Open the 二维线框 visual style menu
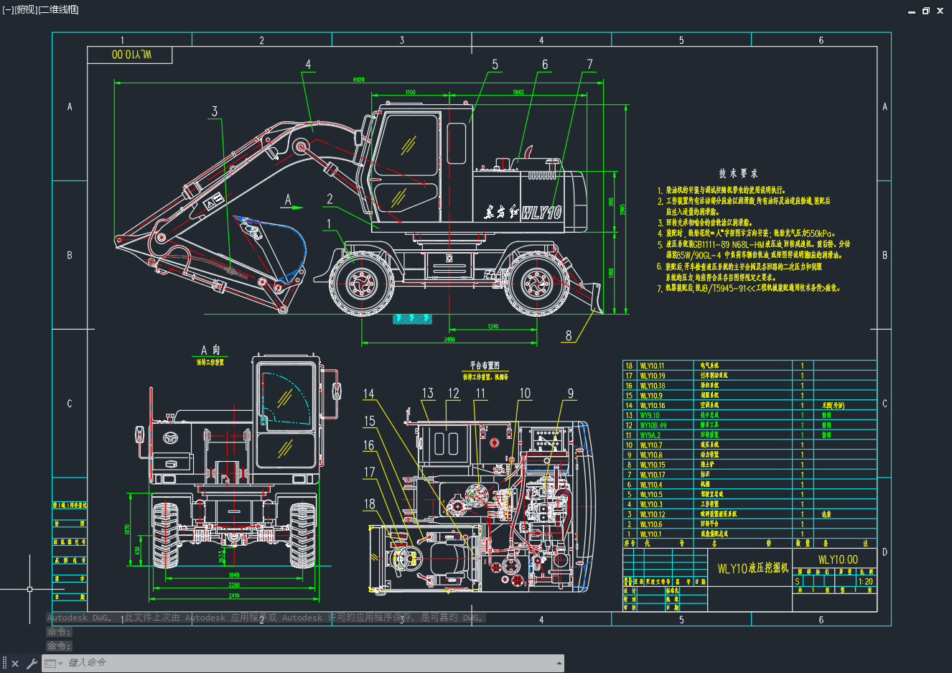The image size is (952, 673). click(59, 9)
